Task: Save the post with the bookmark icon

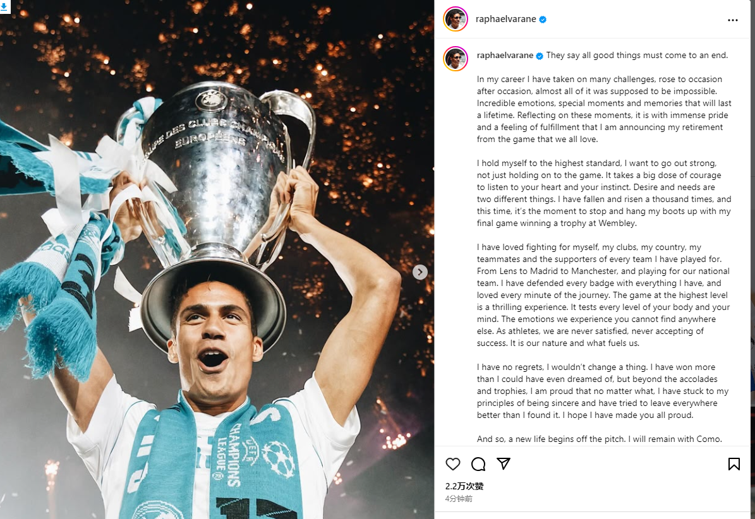Action: point(734,464)
